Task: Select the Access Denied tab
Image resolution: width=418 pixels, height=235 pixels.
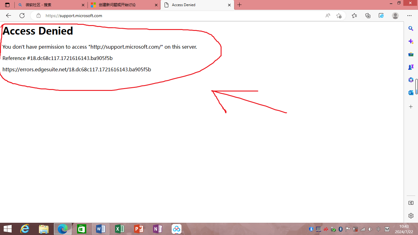Action: [197, 5]
